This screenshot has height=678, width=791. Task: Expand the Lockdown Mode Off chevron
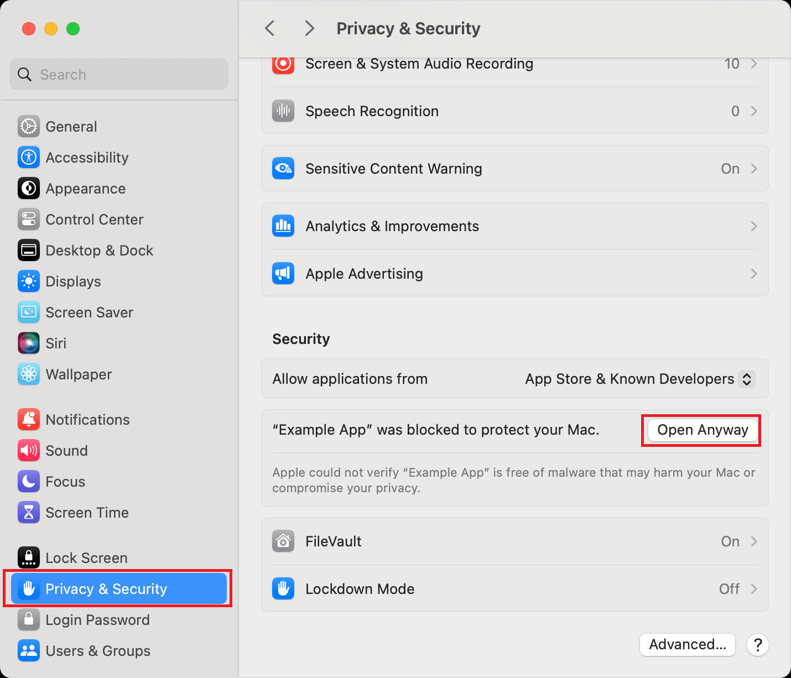click(x=754, y=589)
